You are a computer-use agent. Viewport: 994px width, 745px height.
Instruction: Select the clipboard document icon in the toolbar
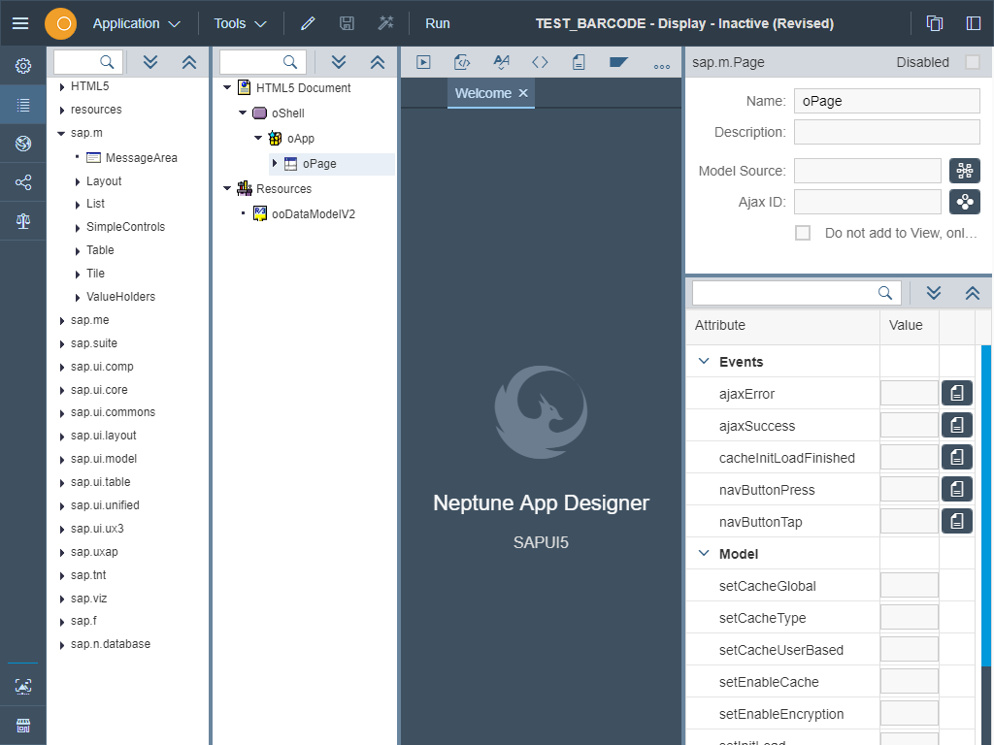coord(579,61)
